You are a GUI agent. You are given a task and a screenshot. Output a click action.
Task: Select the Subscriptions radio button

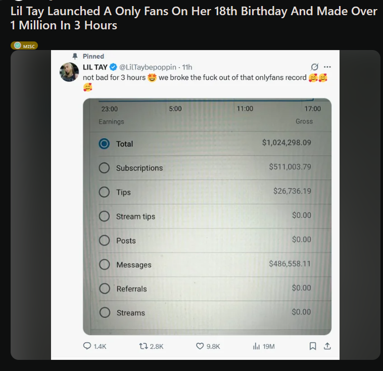(104, 168)
